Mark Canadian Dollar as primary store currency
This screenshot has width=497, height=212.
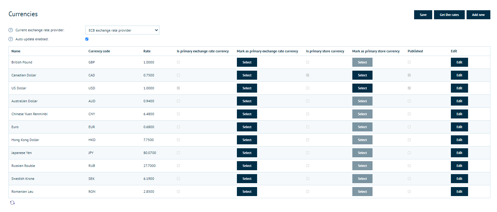coord(362,75)
